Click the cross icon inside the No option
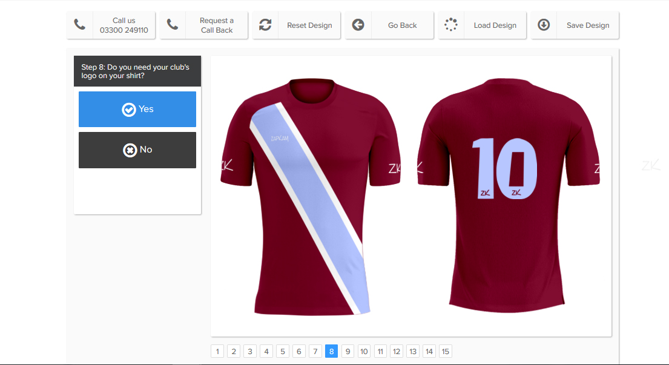 128,150
